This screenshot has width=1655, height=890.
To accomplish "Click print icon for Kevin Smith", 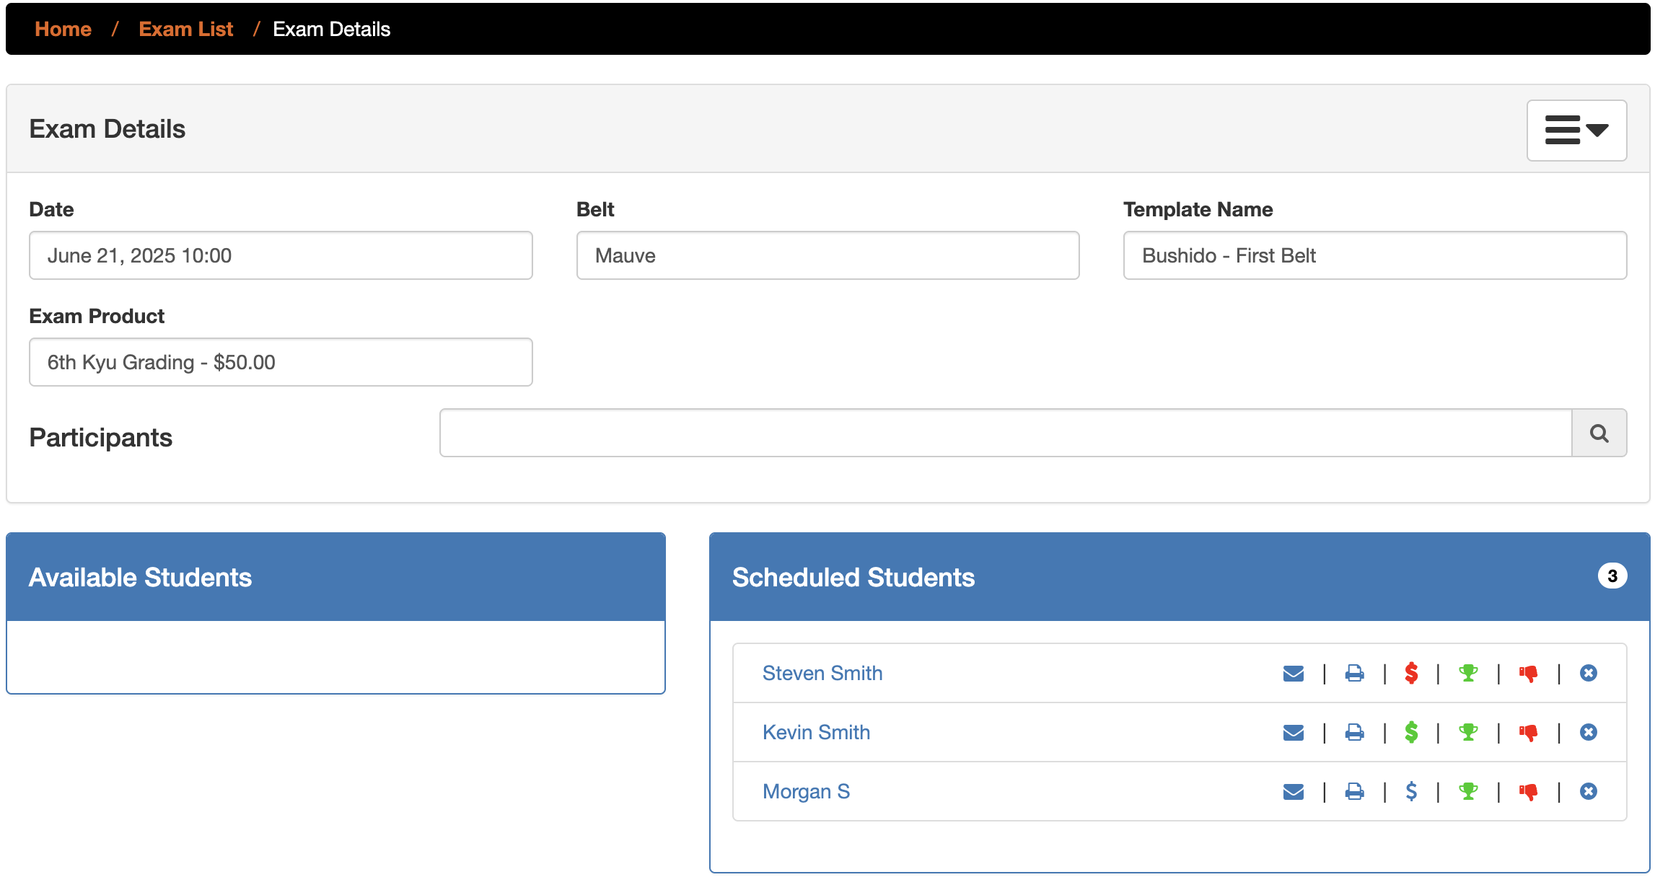I will click(1354, 733).
